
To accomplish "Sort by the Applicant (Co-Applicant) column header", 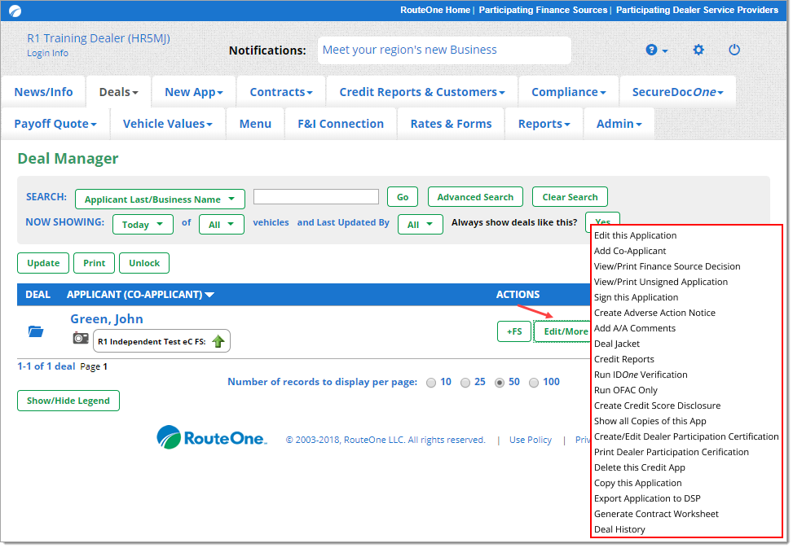I will (141, 295).
